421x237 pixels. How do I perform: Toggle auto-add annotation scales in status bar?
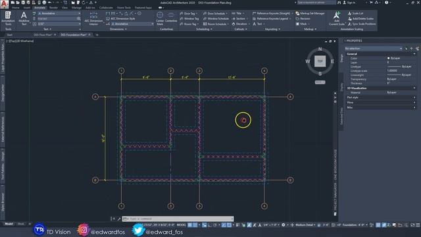point(255,225)
